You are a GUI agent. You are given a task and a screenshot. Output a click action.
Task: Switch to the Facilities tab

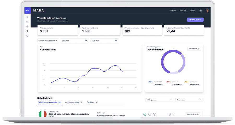91,102
